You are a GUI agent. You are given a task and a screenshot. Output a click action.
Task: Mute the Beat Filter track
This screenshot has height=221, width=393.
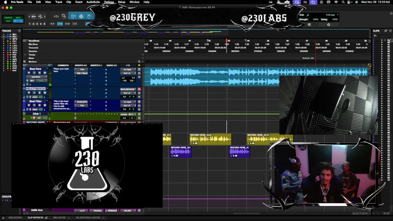click(45, 105)
